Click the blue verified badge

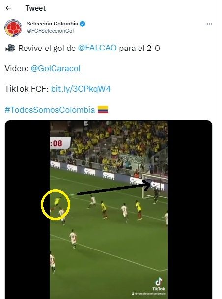[83, 24]
